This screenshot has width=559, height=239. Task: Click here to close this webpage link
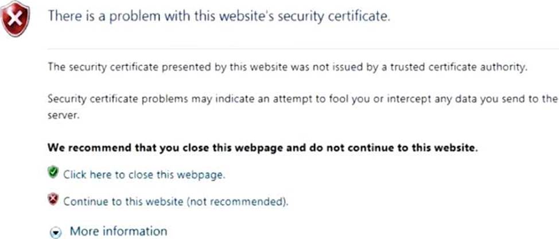coord(145,175)
